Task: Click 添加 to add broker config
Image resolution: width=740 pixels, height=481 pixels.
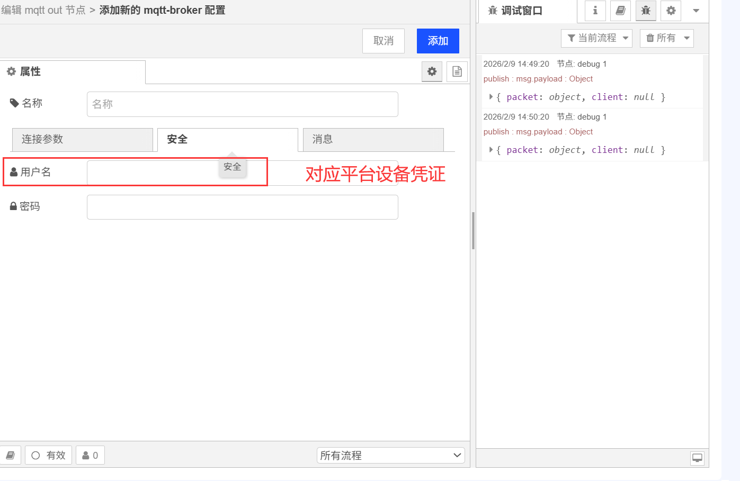Action: click(438, 41)
